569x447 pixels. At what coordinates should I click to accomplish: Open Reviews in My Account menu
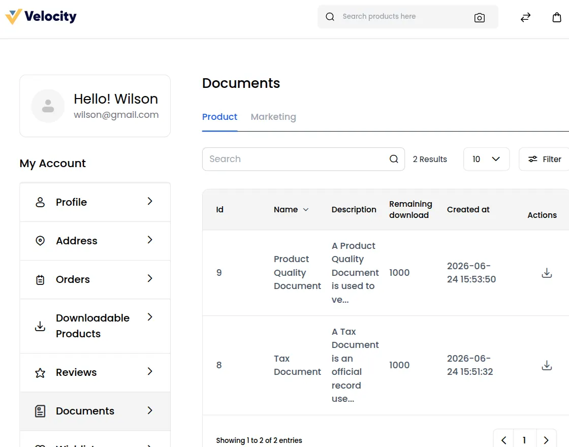[95, 373]
